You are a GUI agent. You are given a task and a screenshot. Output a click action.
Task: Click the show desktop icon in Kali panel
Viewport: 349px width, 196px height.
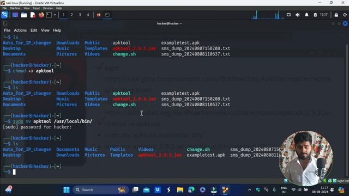click(x=15, y=15)
